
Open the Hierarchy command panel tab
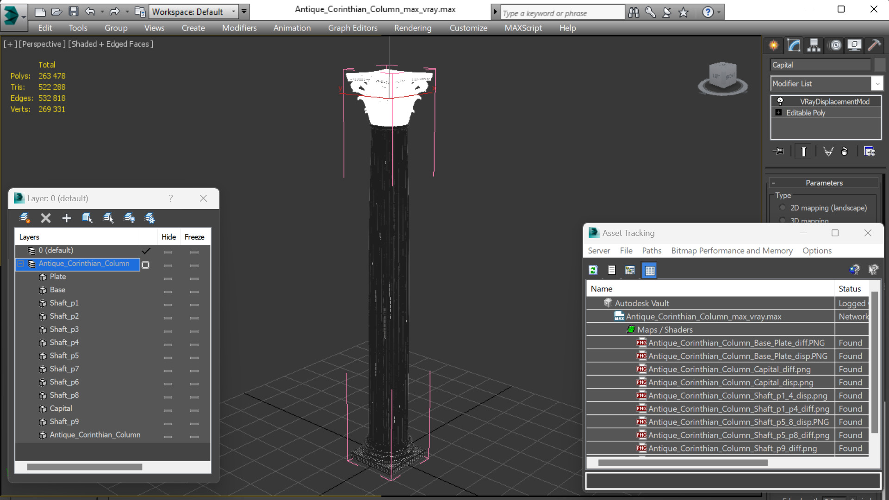[814, 45]
